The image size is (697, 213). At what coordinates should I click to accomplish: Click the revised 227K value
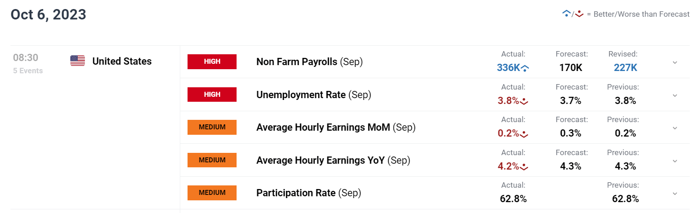625,68
